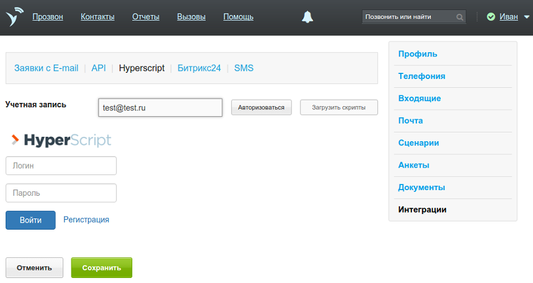The height and width of the screenshot is (283, 533).
Task: Open the Прозвон menu item
Action: pyautogui.click(x=48, y=17)
